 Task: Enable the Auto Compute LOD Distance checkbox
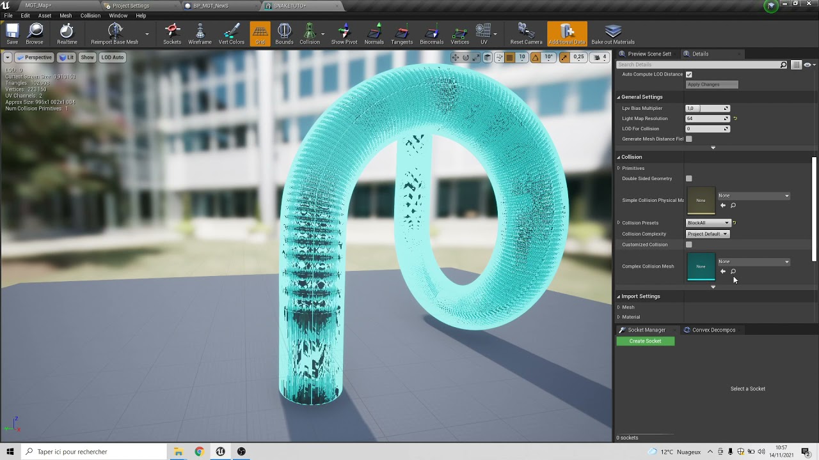click(x=689, y=74)
